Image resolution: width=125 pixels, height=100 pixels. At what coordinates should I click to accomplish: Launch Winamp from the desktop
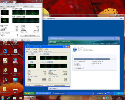[x=5, y=71]
